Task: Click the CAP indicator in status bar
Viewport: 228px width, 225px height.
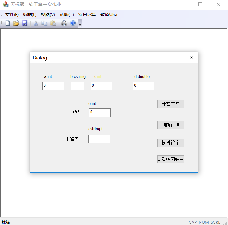Action: [x=193, y=222]
